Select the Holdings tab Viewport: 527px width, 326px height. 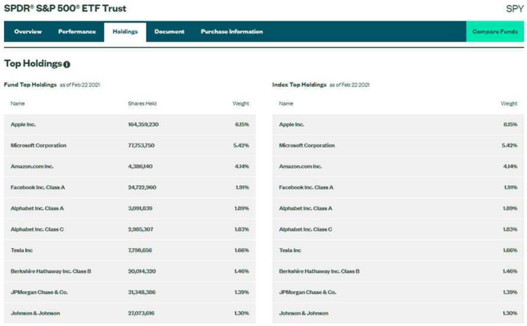click(x=125, y=32)
